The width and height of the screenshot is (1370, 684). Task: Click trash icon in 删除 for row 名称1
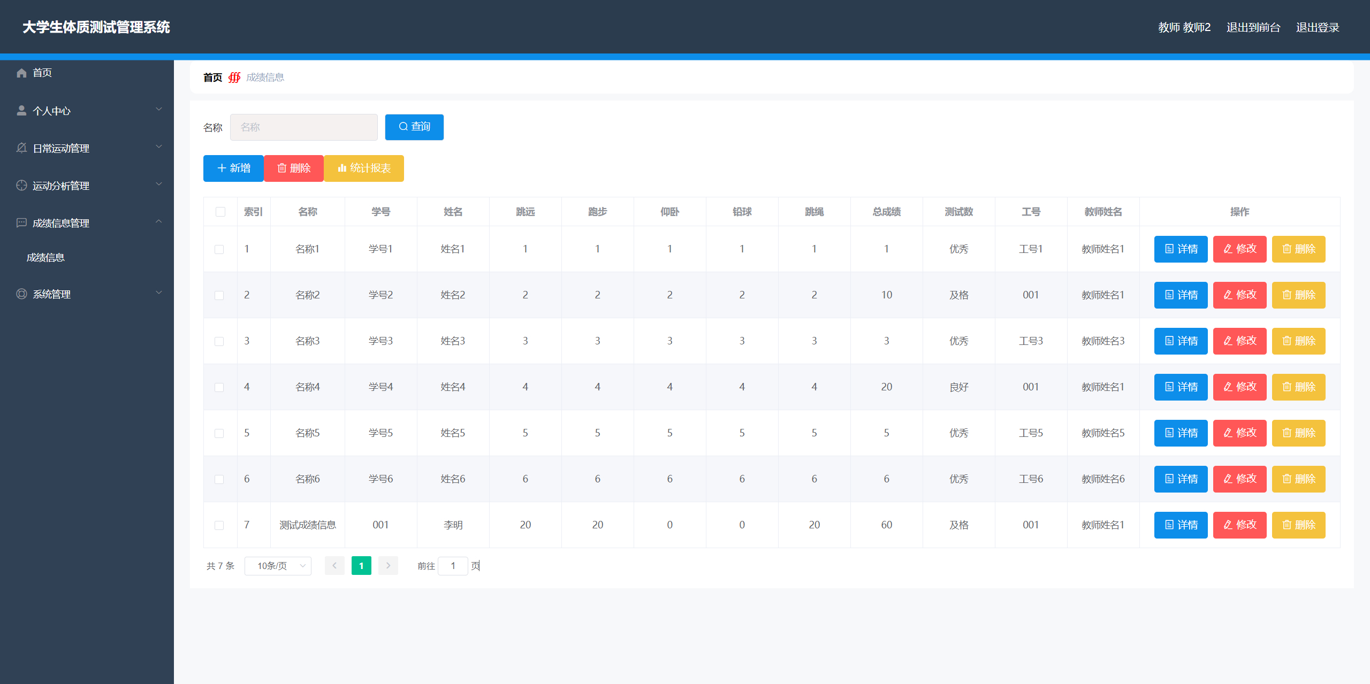(1287, 249)
